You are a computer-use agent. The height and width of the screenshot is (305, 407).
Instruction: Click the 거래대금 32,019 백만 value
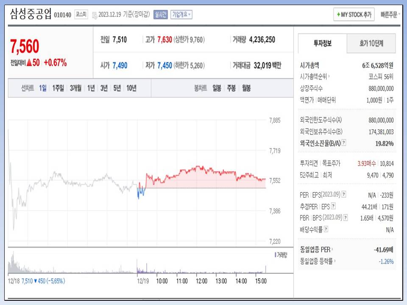(268, 65)
